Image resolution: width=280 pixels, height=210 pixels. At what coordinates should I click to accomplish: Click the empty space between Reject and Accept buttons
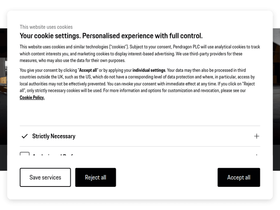(167, 178)
